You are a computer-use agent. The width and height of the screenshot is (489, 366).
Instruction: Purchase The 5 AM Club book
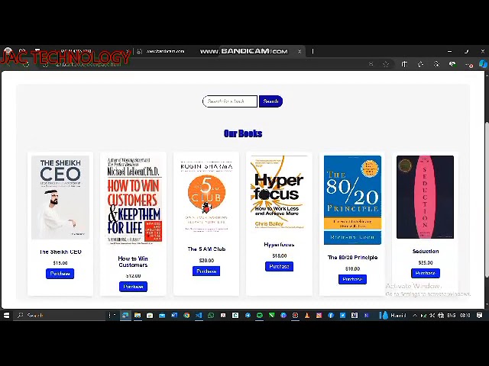(x=206, y=271)
